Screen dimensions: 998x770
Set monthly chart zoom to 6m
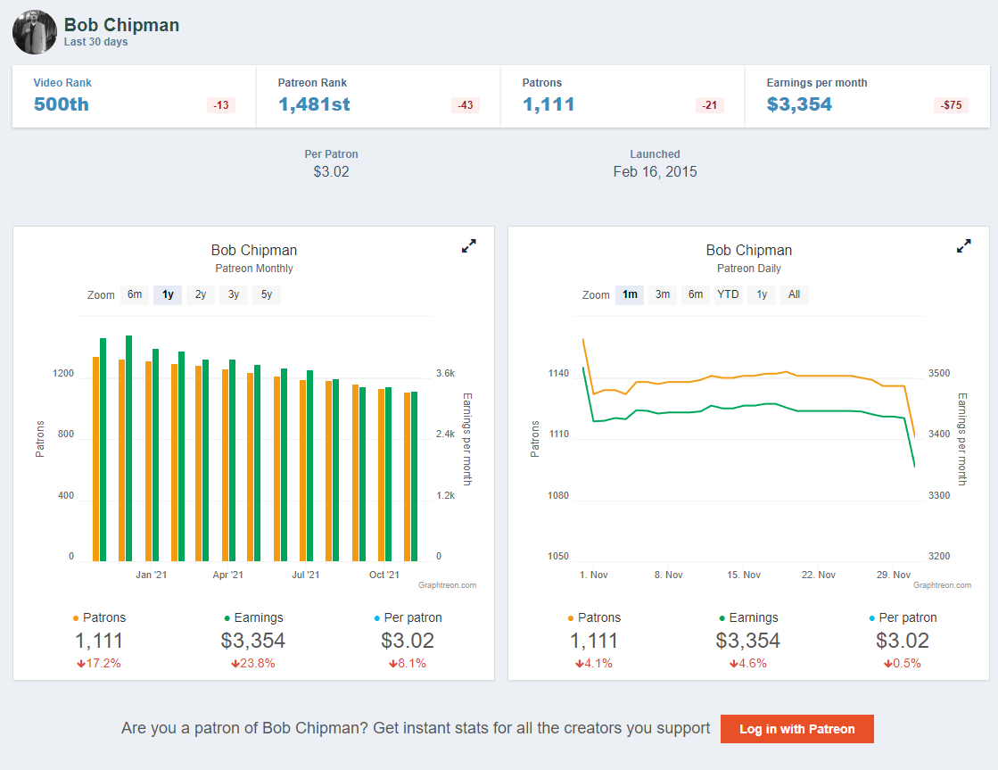point(135,294)
